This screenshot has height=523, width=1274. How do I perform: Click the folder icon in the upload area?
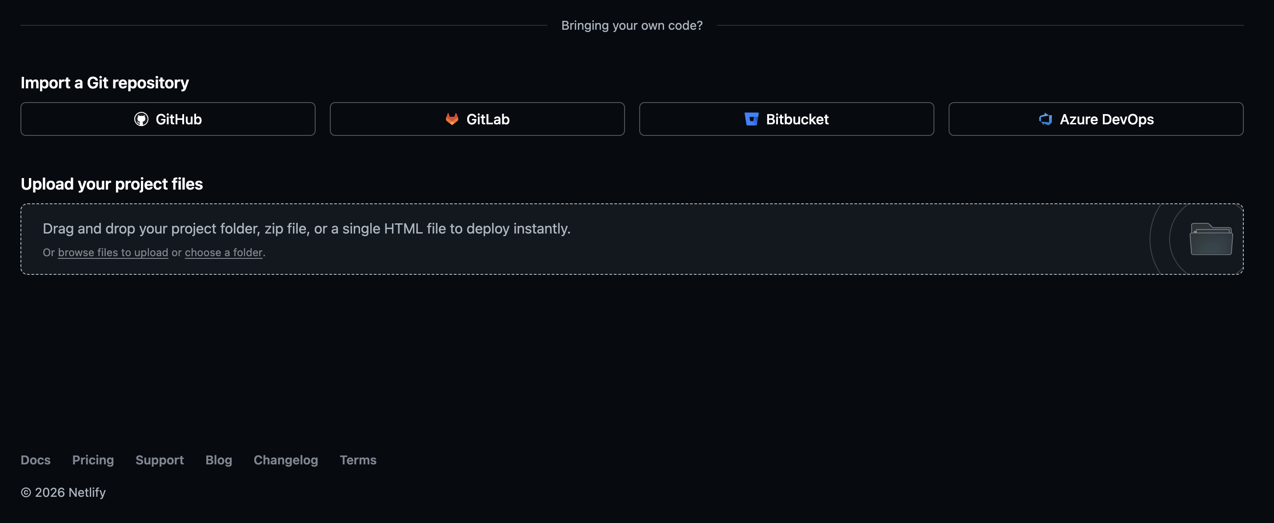(1210, 239)
